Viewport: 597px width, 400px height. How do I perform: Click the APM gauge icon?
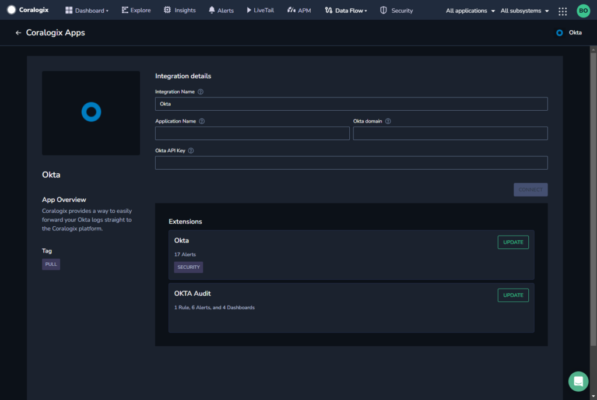click(292, 10)
